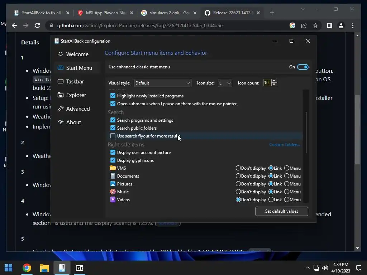Viewport: 367px width, 275px height.
Task: Click Set default values button
Action: (x=282, y=211)
